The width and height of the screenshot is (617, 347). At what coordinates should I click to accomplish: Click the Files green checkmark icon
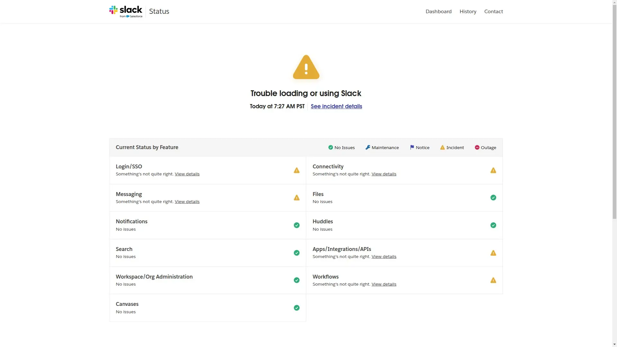(493, 198)
